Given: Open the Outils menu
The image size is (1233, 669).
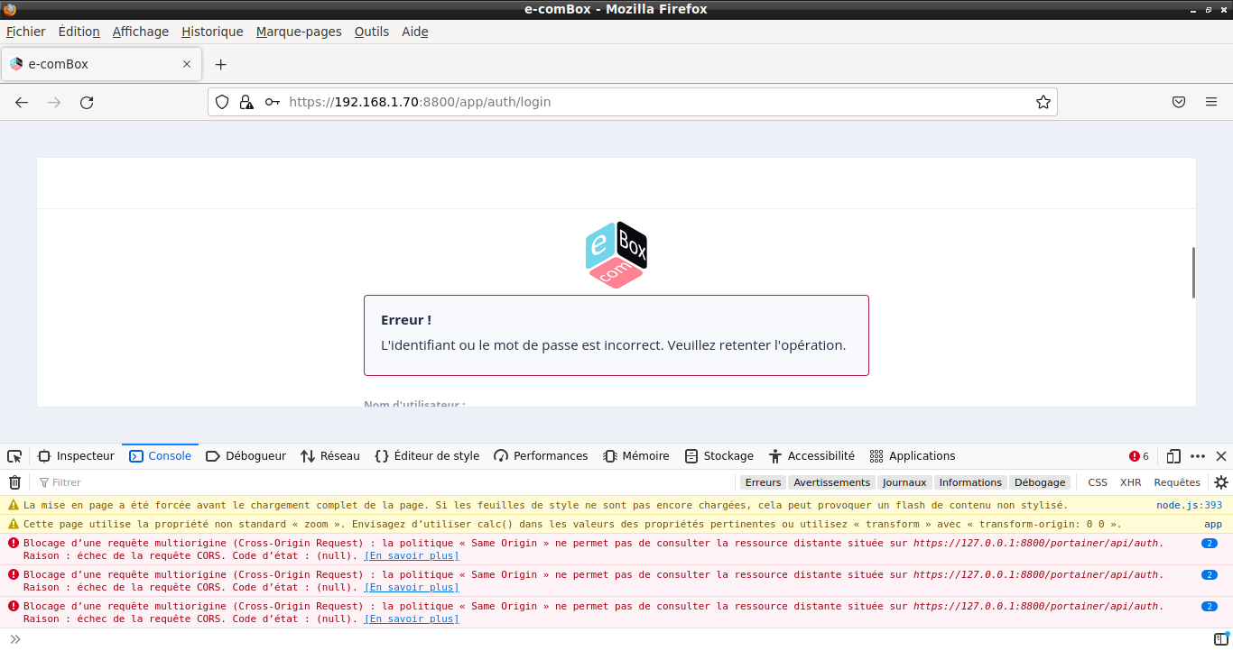Looking at the screenshot, I should pos(371,32).
